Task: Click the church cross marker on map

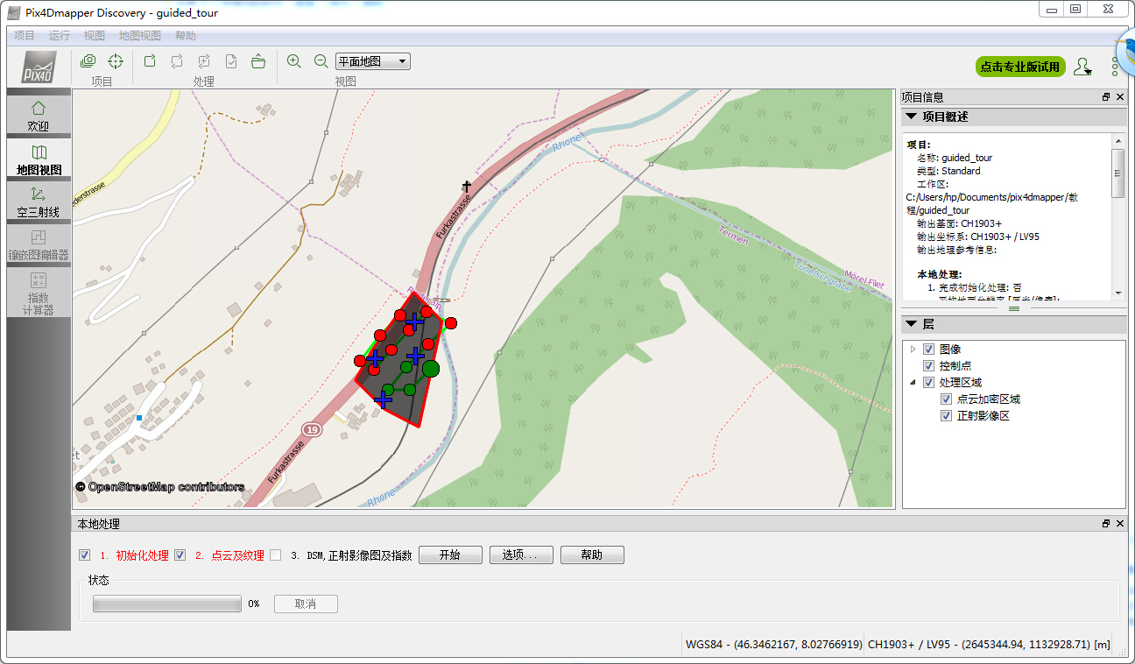Action: [468, 186]
